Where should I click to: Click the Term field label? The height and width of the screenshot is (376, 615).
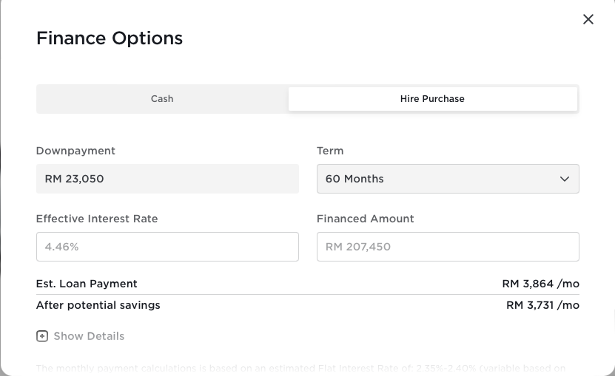click(x=330, y=151)
